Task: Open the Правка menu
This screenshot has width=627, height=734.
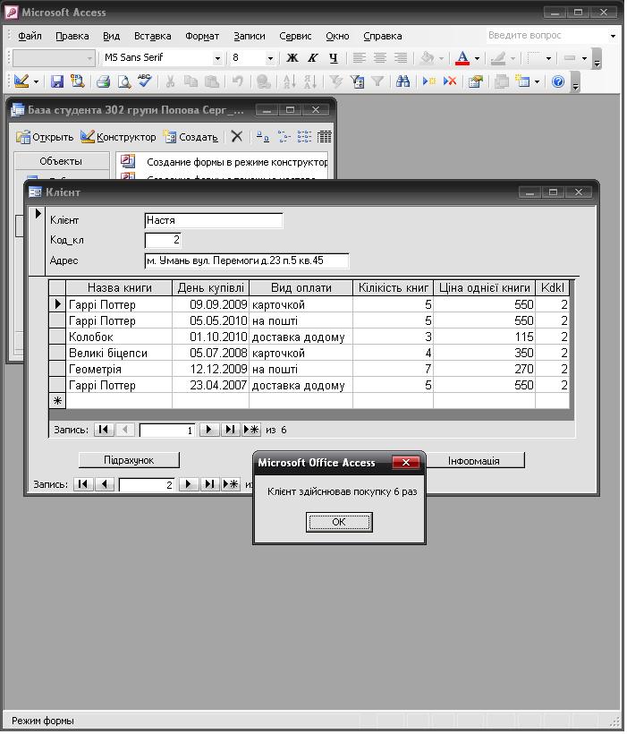Action: tap(72, 36)
